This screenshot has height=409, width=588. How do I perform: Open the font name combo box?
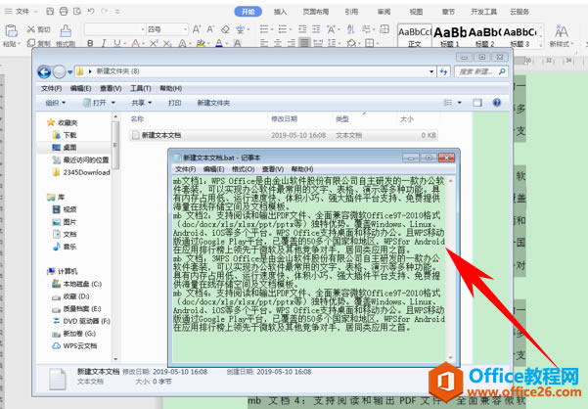pyautogui.click(x=114, y=29)
